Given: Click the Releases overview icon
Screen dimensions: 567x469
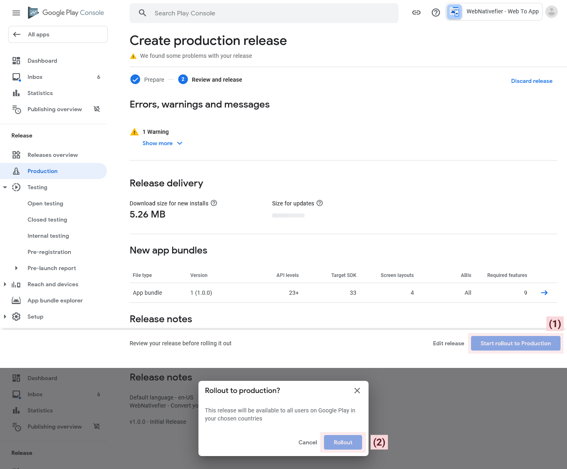Looking at the screenshot, I should [x=16, y=155].
